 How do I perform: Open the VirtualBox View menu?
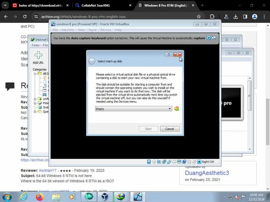[x=81, y=30]
